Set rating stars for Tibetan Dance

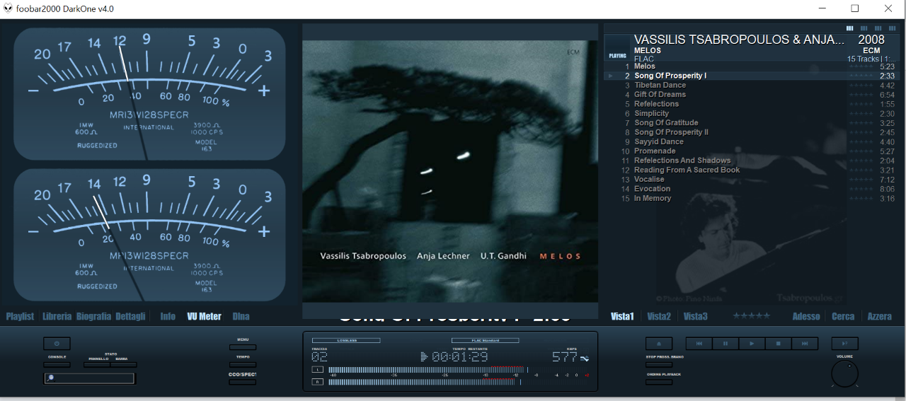point(862,85)
